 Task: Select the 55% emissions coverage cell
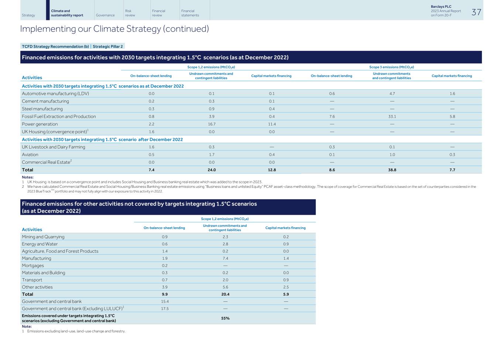click(x=224, y=318)
